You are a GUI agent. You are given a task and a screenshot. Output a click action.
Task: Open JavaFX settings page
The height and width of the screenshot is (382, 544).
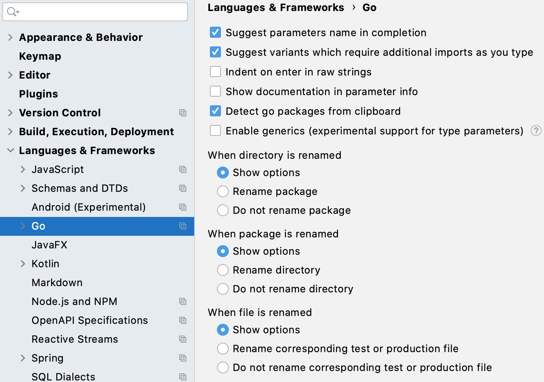click(x=50, y=245)
